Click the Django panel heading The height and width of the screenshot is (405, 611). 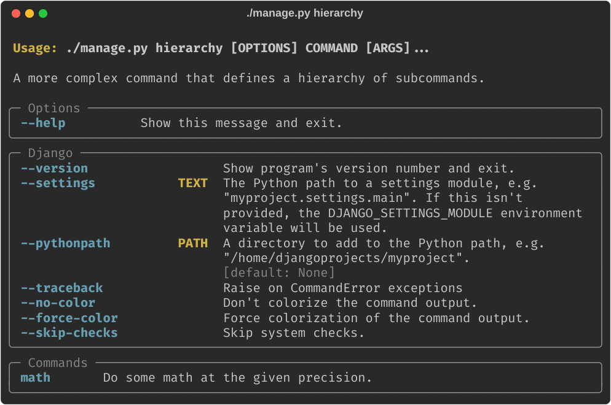tap(50, 153)
